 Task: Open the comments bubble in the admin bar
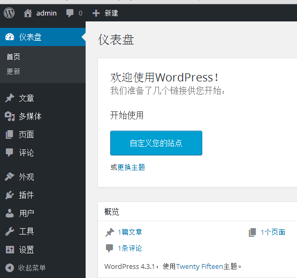click(70, 13)
